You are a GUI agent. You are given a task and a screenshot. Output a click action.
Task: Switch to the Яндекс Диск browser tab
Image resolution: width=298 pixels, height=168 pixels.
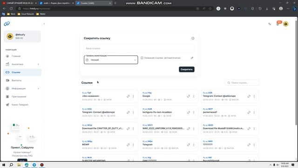(57, 3)
